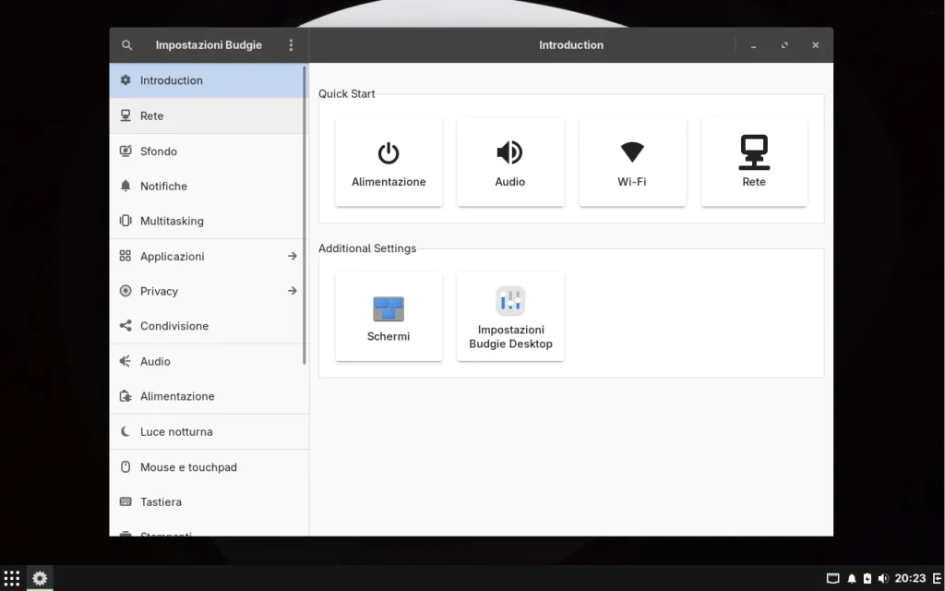Screen dimensions: 945x591
Task: Open the Rete network icon in Quick Start
Action: [x=754, y=153]
